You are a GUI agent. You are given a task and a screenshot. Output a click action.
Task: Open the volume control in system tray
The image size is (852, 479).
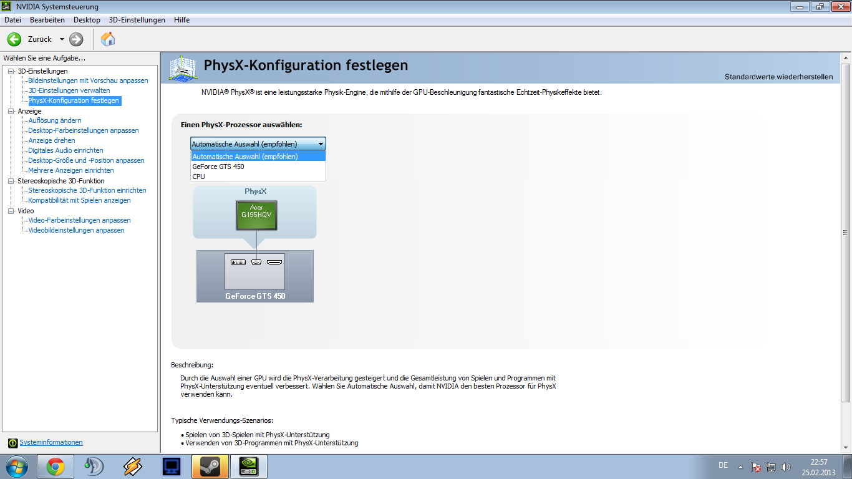pos(786,467)
